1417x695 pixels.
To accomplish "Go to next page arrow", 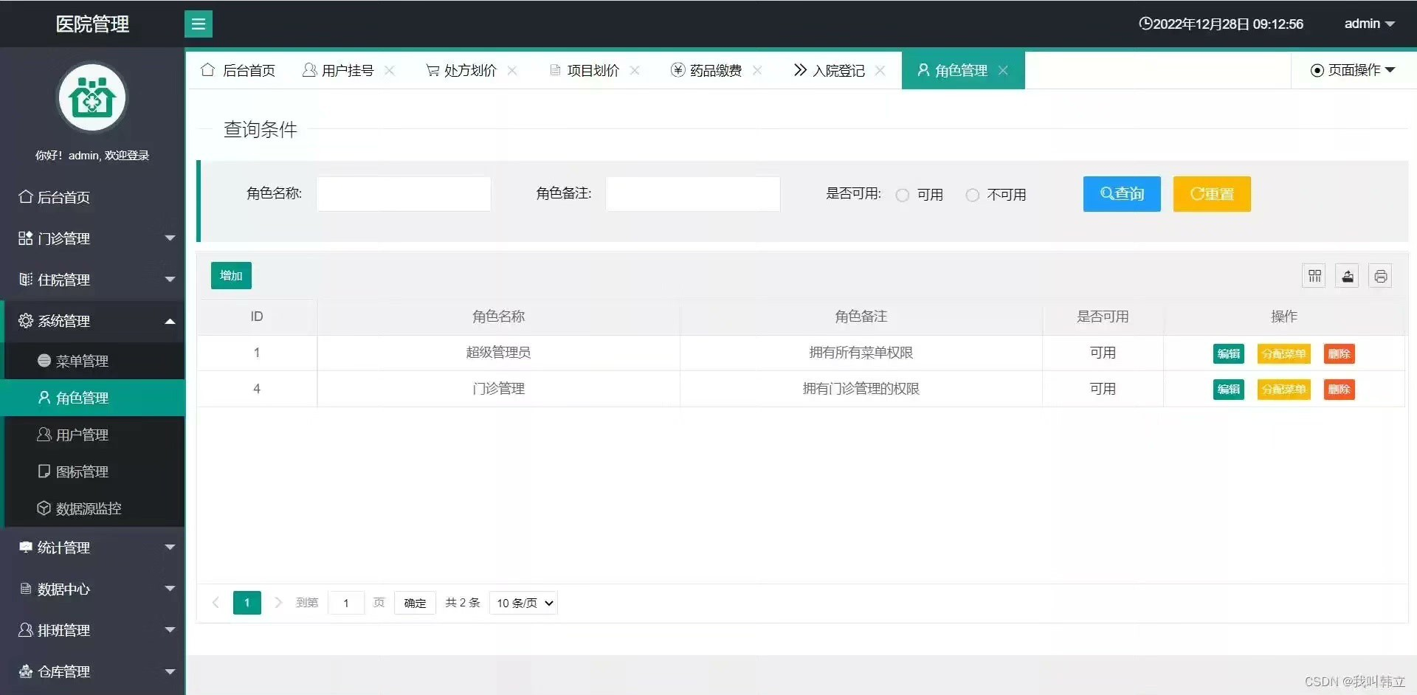I will [278, 603].
